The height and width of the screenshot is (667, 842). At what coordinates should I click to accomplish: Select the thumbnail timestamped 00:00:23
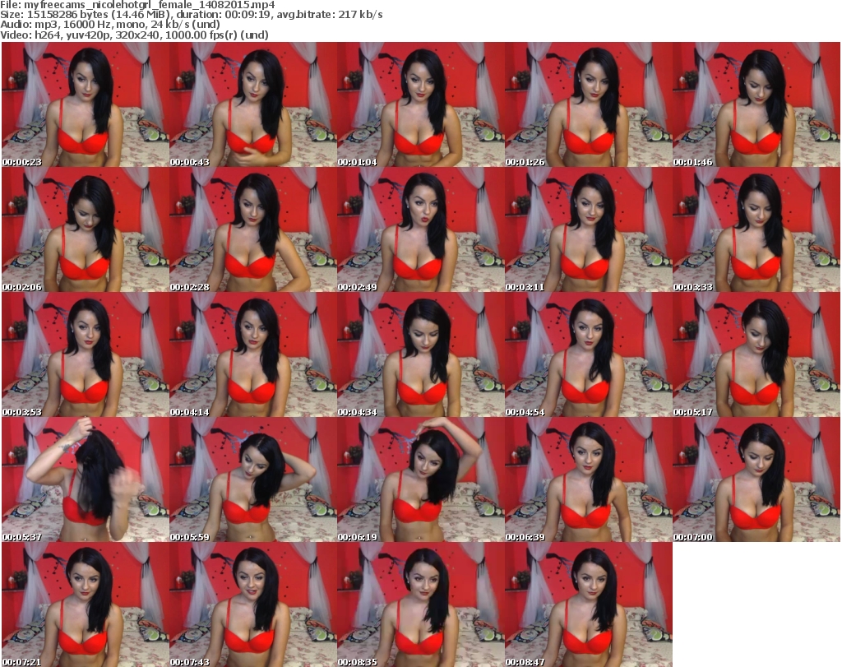click(86, 104)
